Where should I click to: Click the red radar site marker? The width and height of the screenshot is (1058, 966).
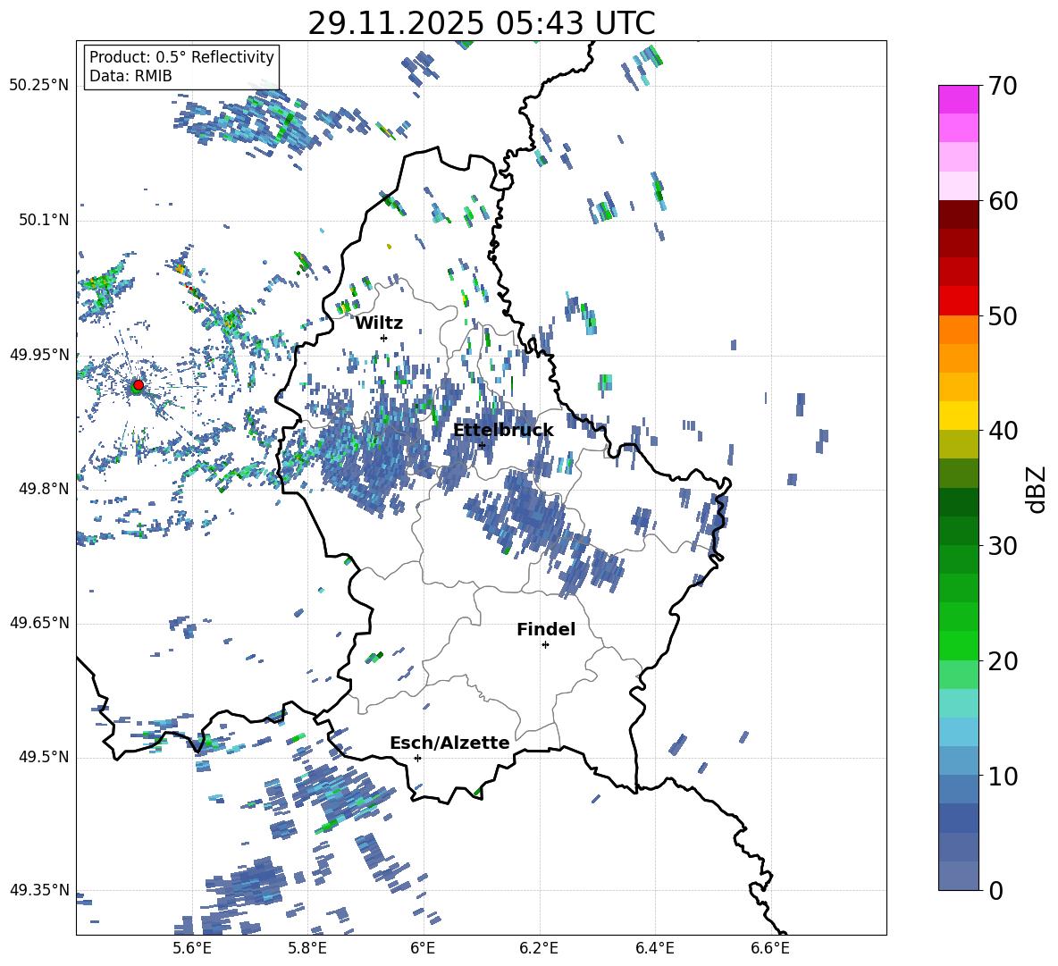(139, 384)
